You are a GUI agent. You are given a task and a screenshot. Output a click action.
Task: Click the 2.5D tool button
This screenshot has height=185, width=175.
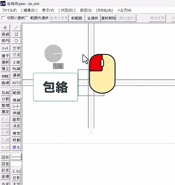tap(16, 171)
